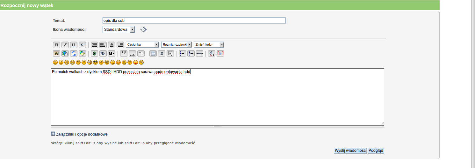
Task: Click the Rozpocznij nowy wątek header
Action: click(27, 5)
